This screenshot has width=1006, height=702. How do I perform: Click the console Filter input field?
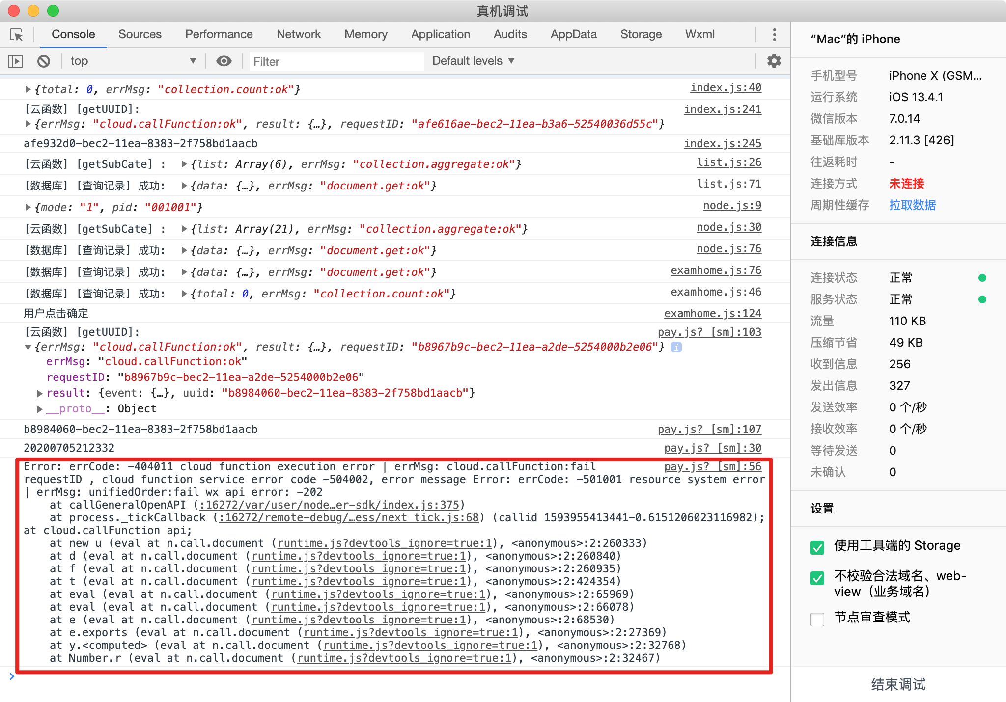336,62
